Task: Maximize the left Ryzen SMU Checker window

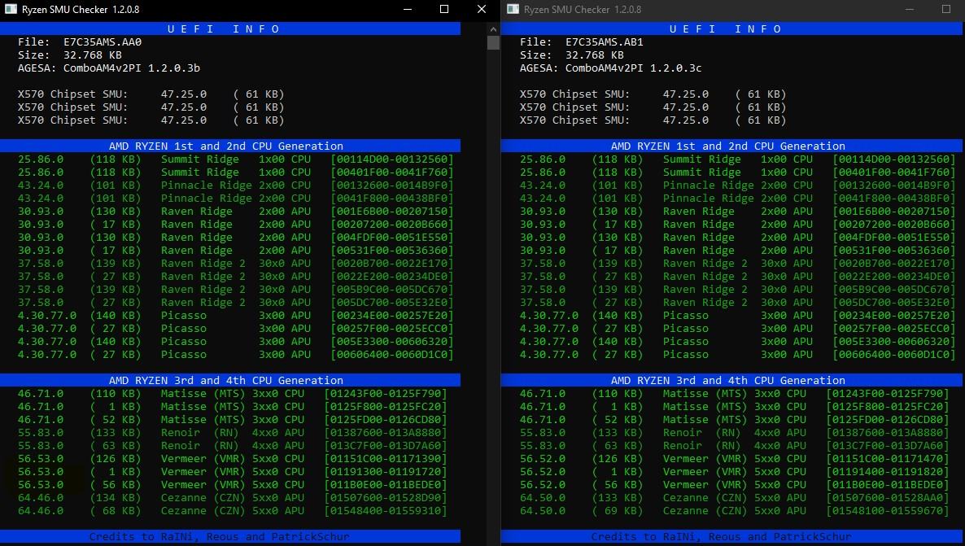Action: [x=444, y=9]
